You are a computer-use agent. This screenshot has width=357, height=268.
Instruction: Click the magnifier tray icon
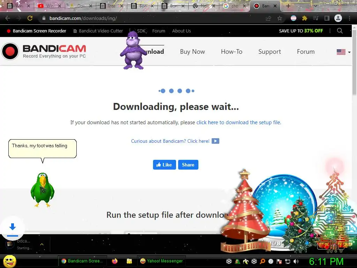(262, 261)
